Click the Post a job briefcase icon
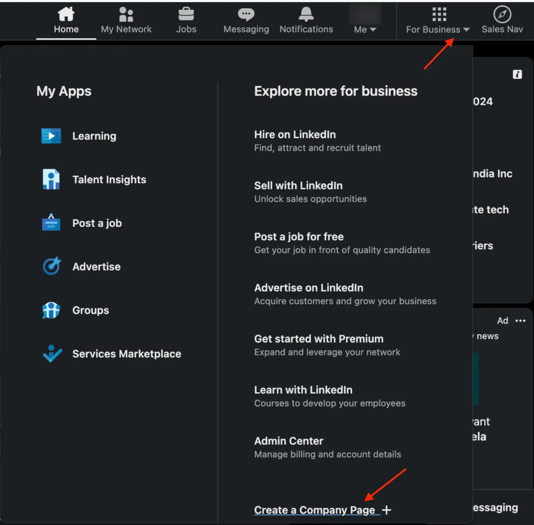The height and width of the screenshot is (525, 534). [51, 223]
